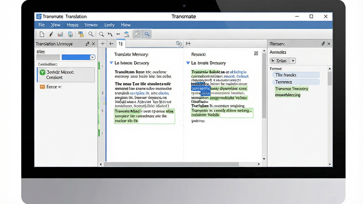This screenshot has height=204, width=363.
Task: Open the File menu
Action: 42,25
